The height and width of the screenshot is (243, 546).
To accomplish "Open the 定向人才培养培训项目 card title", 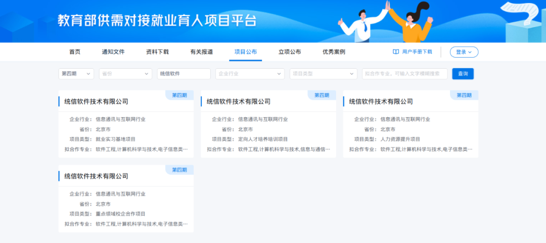I will 239,102.
